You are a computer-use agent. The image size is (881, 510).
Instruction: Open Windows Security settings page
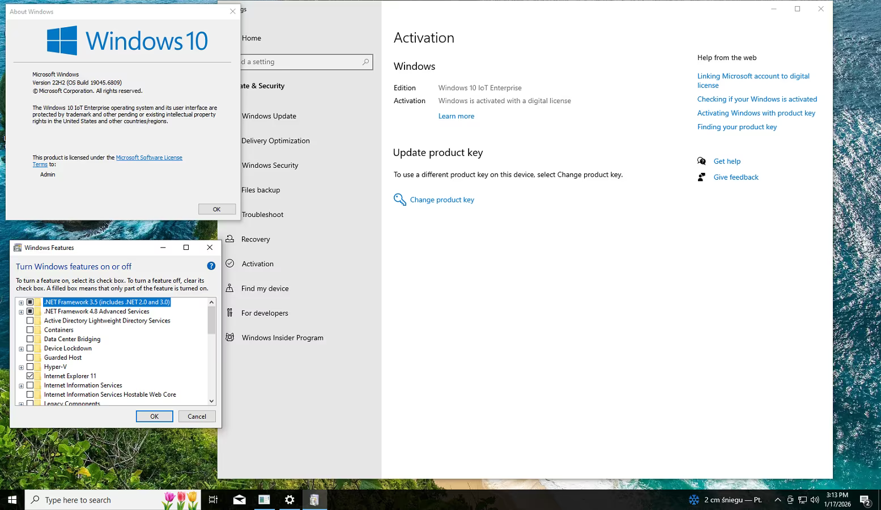[270, 165]
